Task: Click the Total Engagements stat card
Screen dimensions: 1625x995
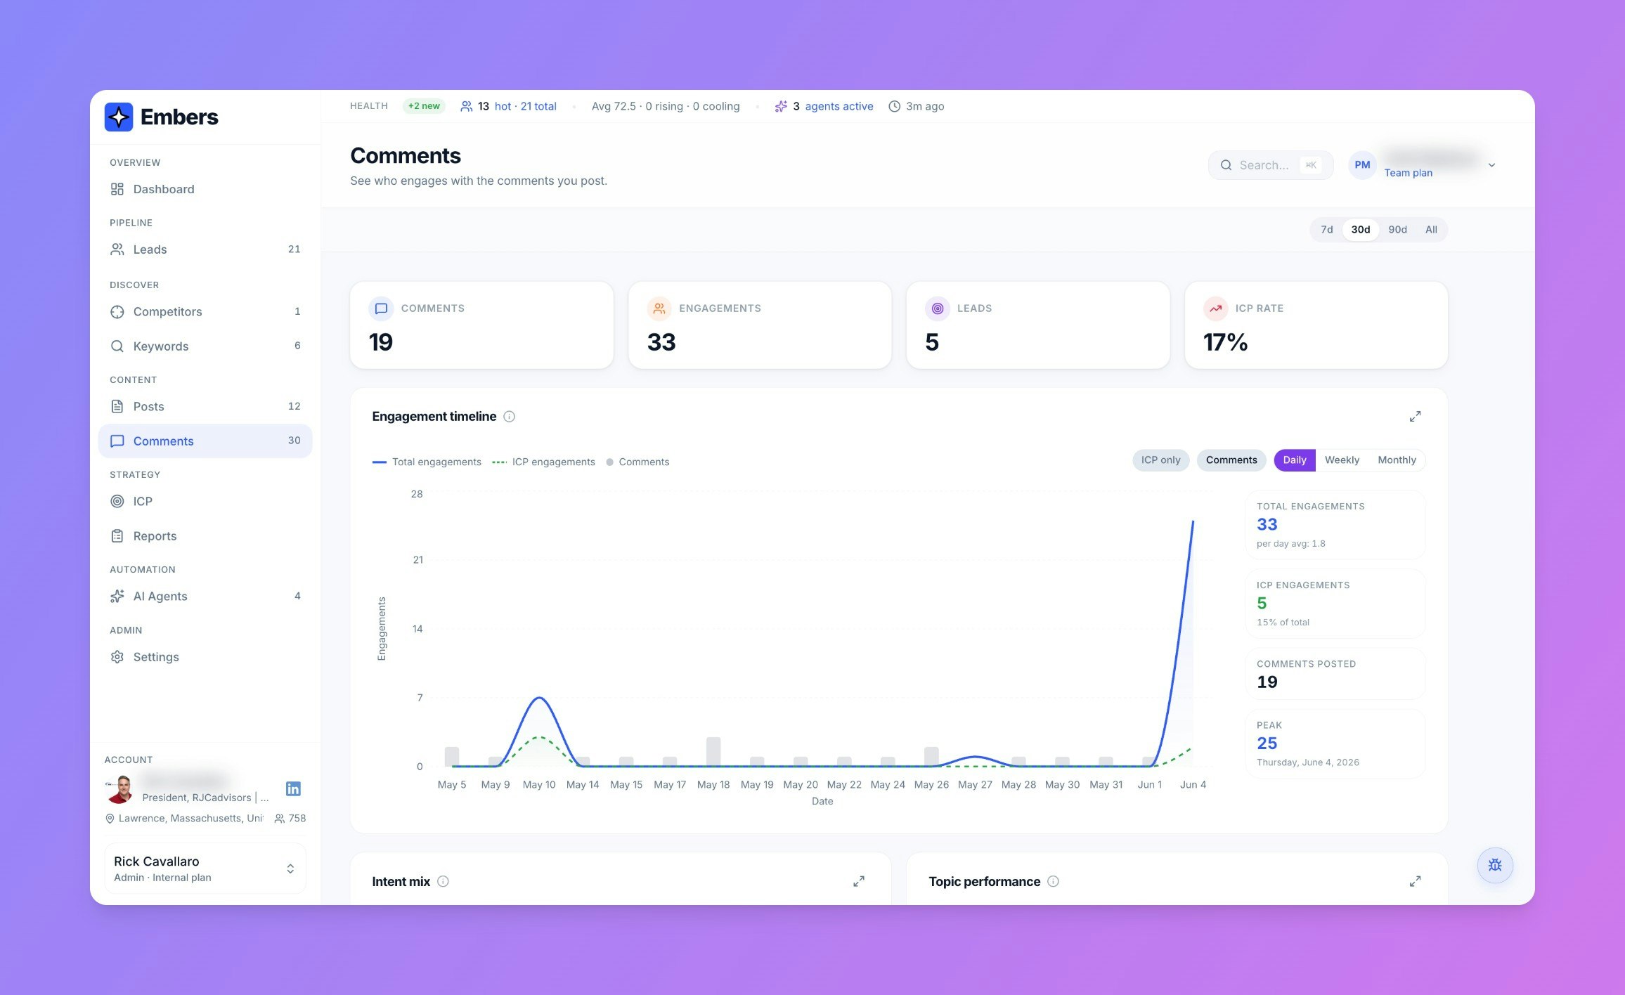Action: 1335,525
